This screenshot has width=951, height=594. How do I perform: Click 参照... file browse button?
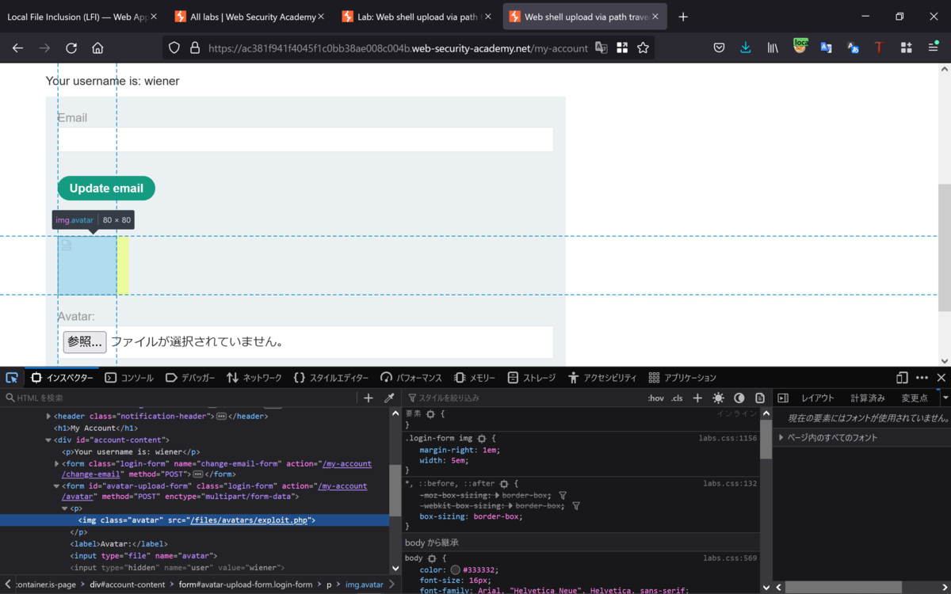tap(85, 341)
